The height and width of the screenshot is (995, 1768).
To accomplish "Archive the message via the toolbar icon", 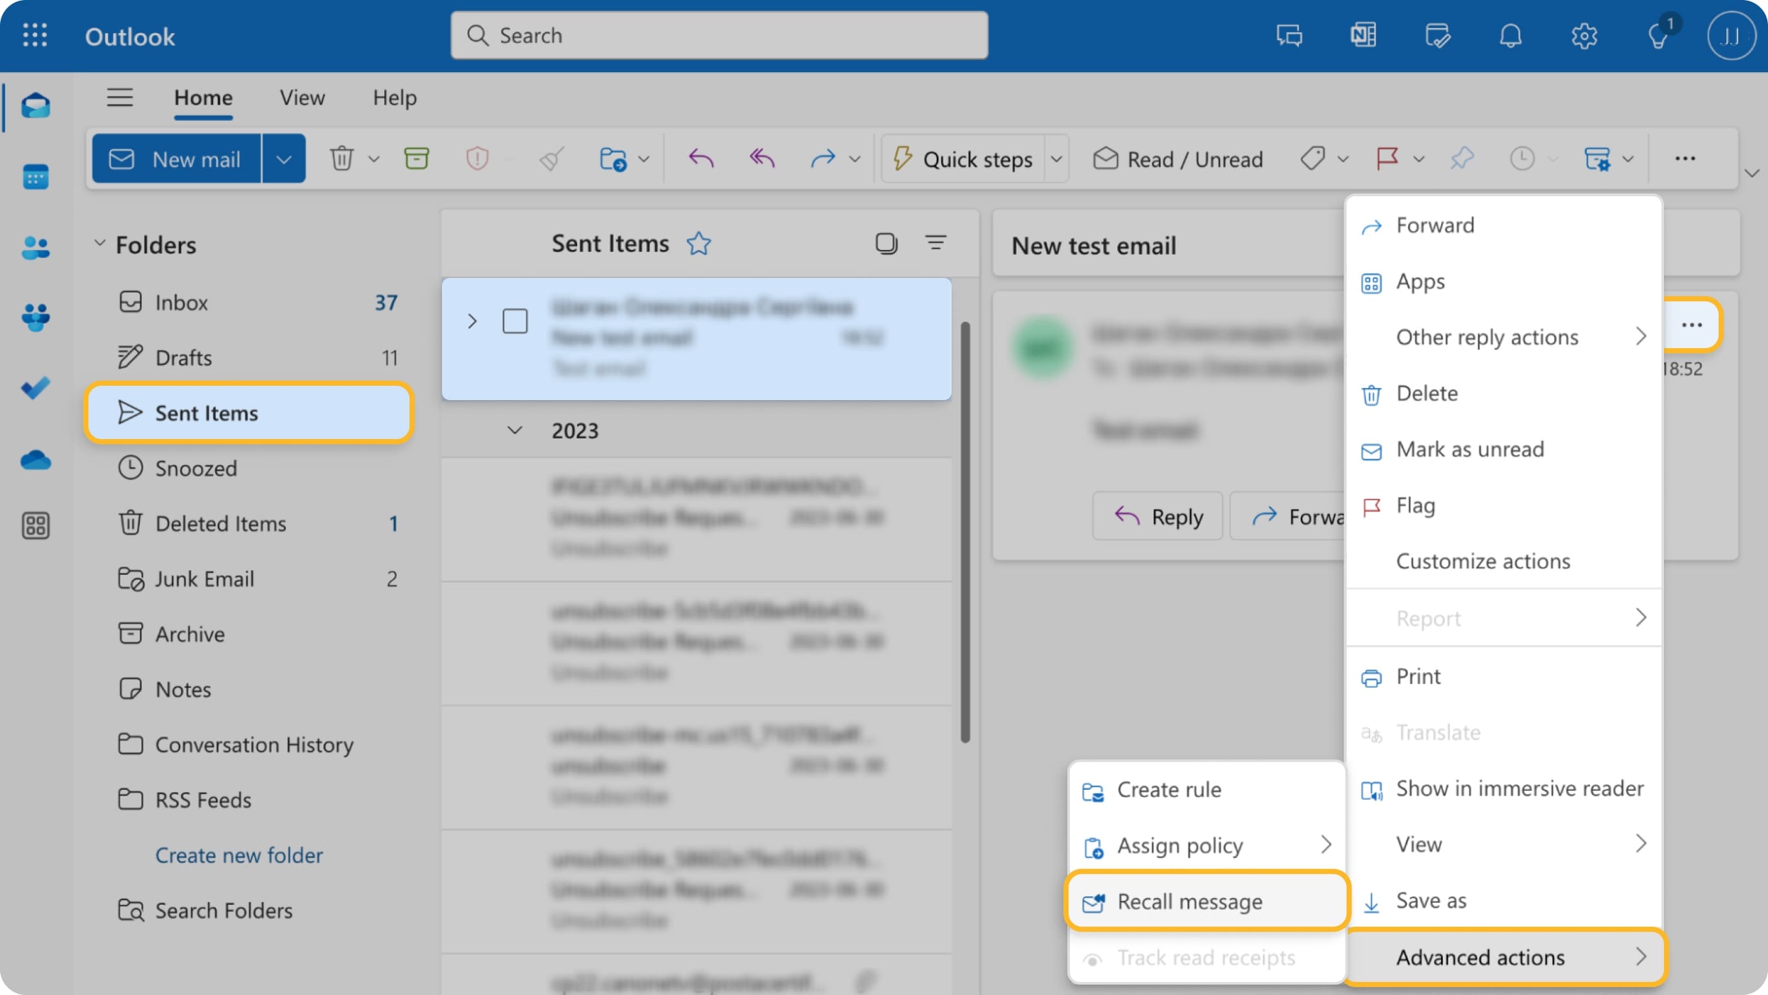I will point(417,158).
